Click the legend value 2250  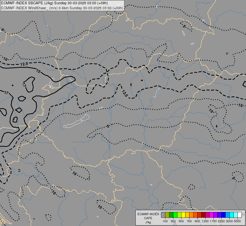coord(221,221)
